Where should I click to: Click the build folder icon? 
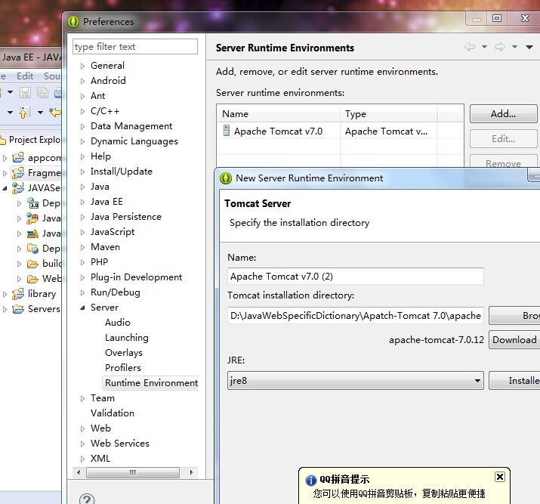pos(32,264)
